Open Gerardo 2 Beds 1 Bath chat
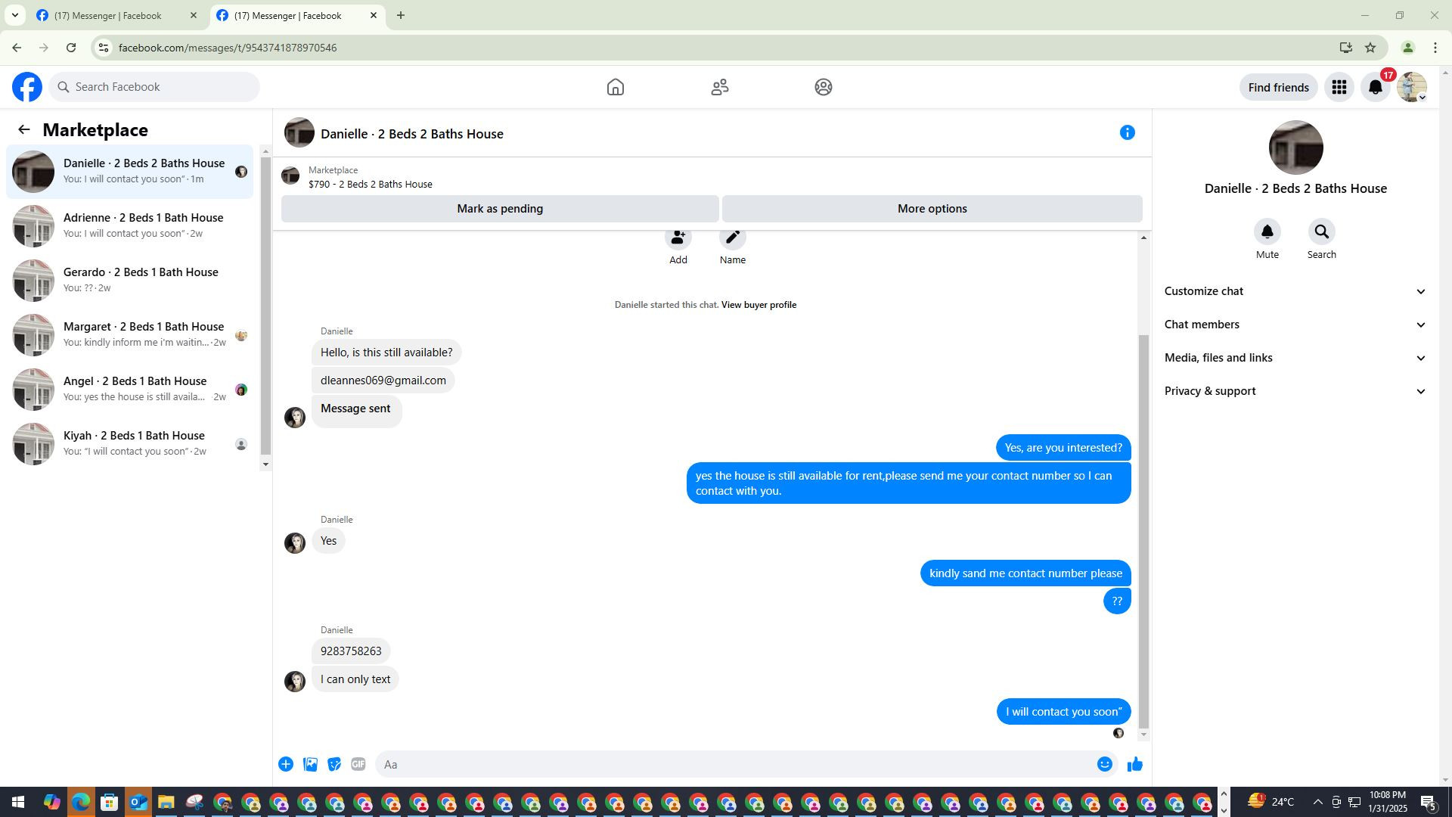The height and width of the screenshot is (817, 1452). [130, 281]
